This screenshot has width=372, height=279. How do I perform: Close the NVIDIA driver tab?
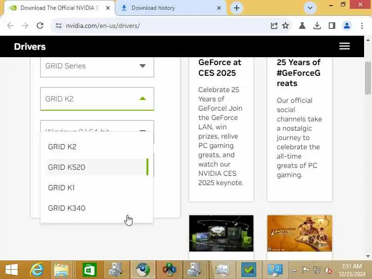(x=108, y=8)
